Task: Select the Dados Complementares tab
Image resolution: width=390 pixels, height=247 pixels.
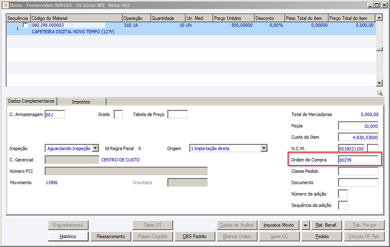Action: (31, 101)
